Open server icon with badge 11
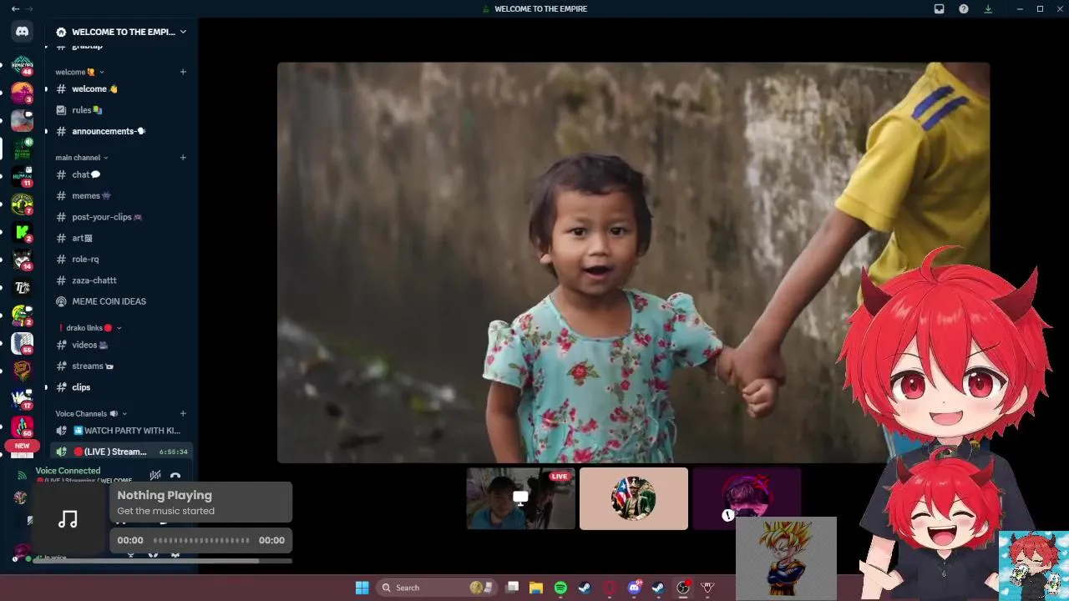This screenshot has height=601, width=1069. pos(22,177)
